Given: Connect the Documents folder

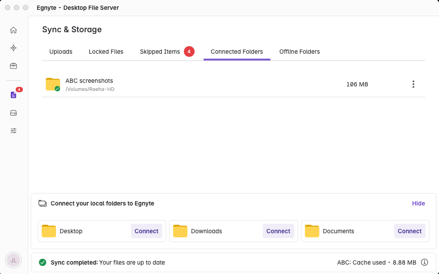Looking at the screenshot, I should (x=409, y=231).
